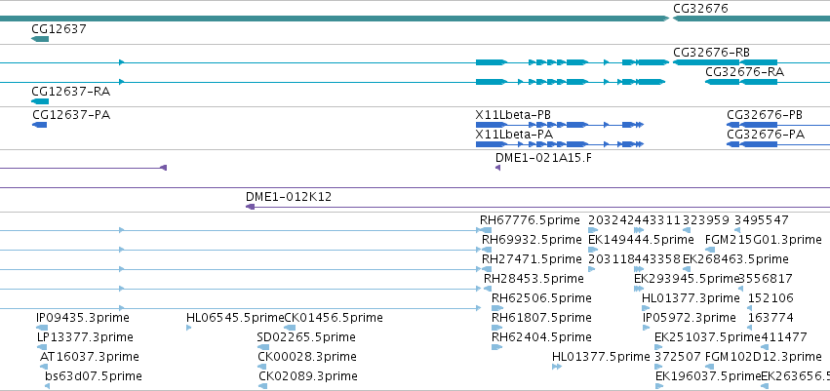This screenshot has width=830, height=391.
Task: Select the RH69932.5prime EST label
Action: click(x=532, y=240)
